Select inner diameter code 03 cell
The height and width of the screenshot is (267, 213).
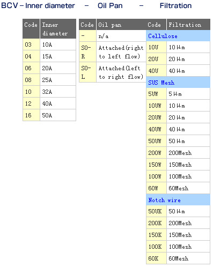pos(31,44)
